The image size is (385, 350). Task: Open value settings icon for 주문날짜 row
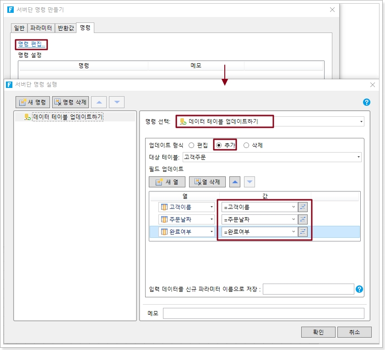tap(303, 219)
